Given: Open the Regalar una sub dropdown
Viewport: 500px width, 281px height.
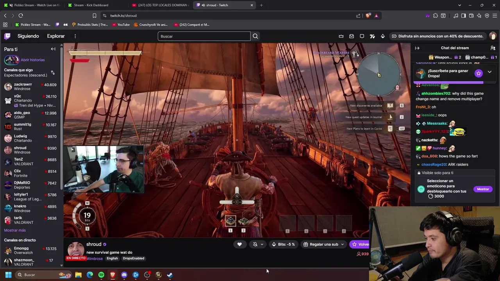Looking at the screenshot, I should [x=324, y=244].
